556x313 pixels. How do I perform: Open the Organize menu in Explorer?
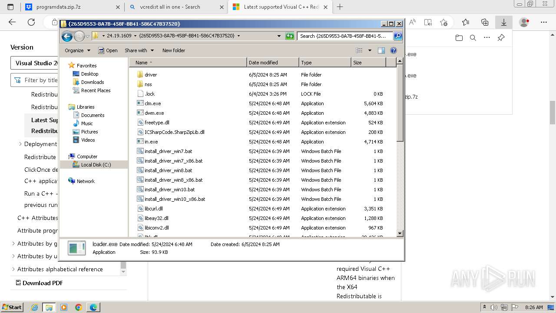(77, 50)
